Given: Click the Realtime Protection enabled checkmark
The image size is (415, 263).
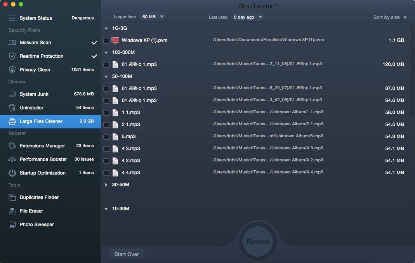Looking at the screenshot, I should pyautogui.click(x=94, y=56).
